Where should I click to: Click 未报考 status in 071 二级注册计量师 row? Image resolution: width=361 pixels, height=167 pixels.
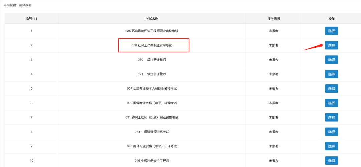274,74
